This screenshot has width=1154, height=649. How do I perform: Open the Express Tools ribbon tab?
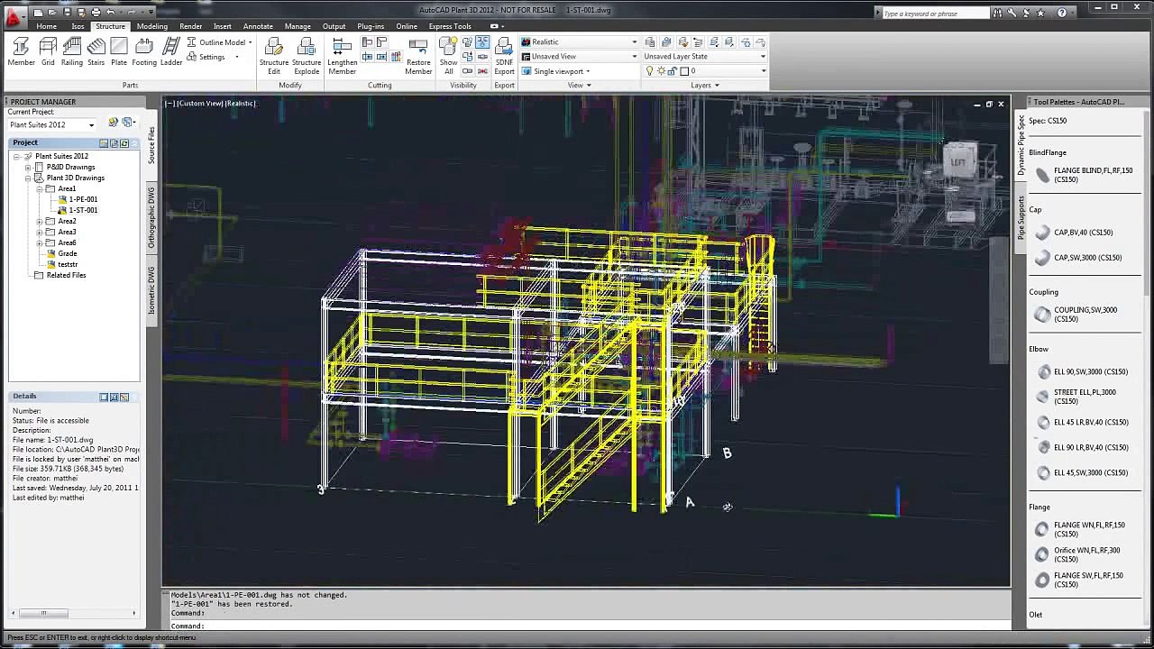(x=450, y=26)
